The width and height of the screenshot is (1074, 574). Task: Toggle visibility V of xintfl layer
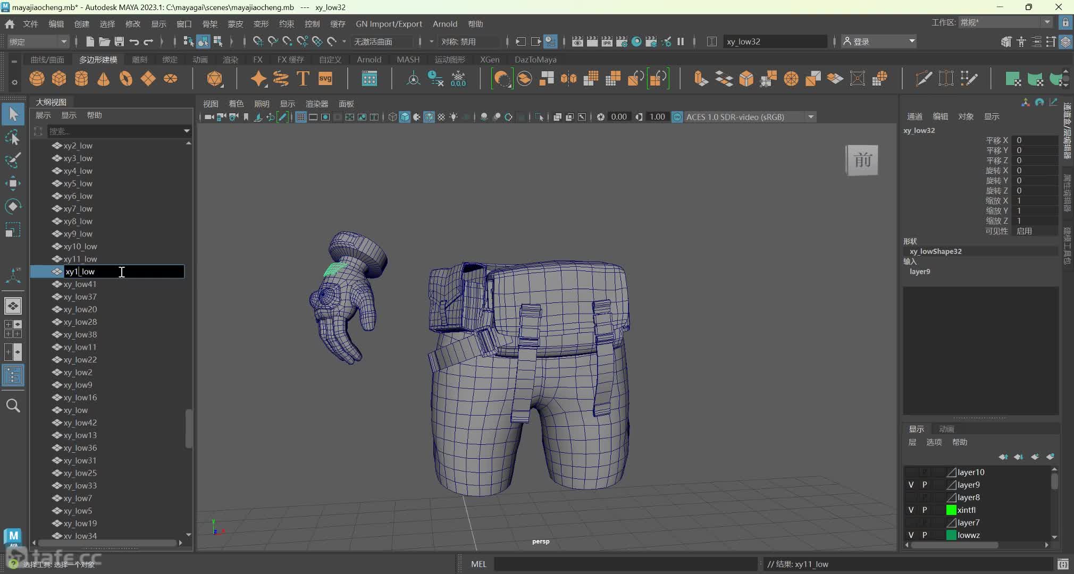tap(911, 510)
